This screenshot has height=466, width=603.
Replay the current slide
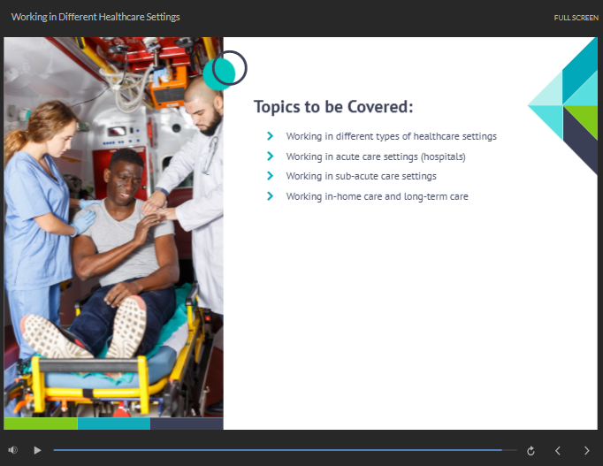[530, 451]
